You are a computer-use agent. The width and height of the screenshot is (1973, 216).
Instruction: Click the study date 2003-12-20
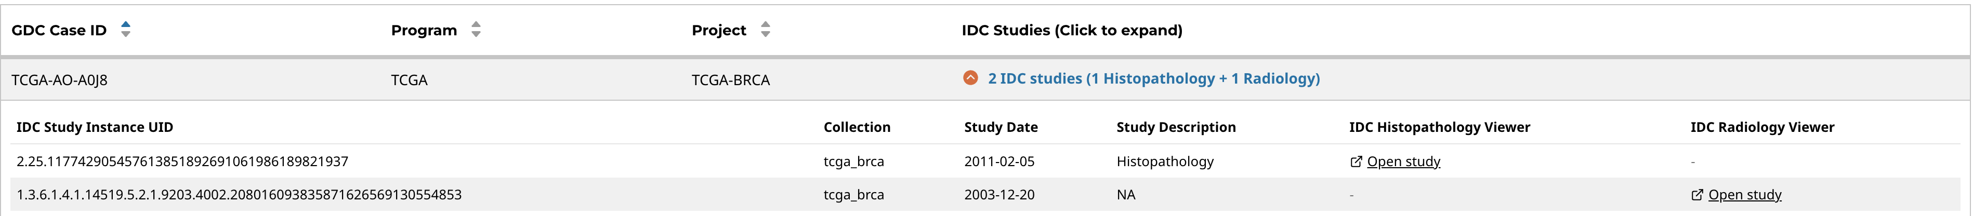(x=999, y=195)
